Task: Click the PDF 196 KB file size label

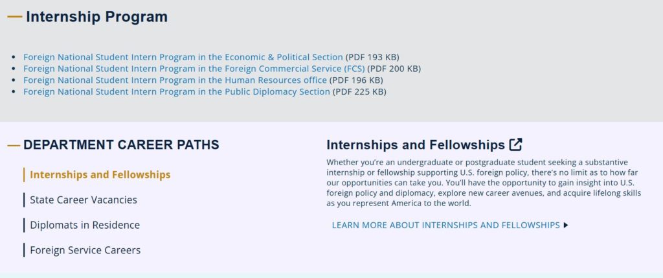Action: [x=356, y=80]
